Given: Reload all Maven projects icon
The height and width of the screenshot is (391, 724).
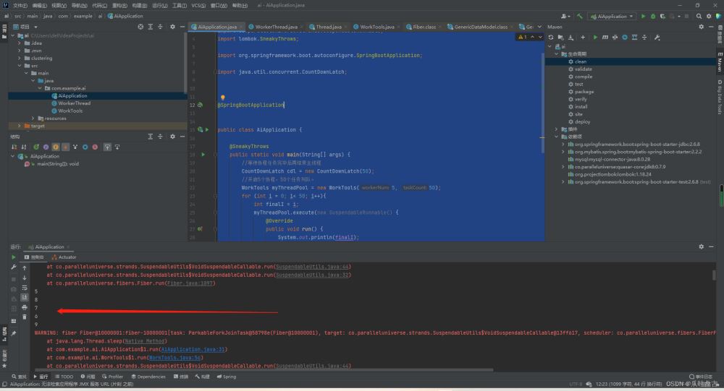Looking at the screenshot, I should (x=551, y=38).
